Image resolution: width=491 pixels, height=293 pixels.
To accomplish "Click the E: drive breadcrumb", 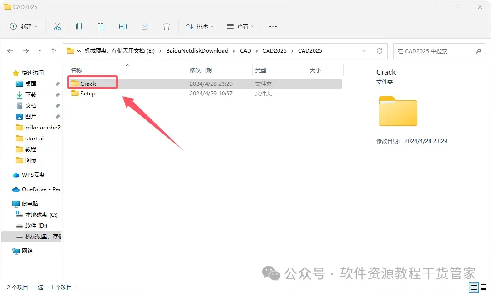I will pyautogui.click(x=120, y=51).
